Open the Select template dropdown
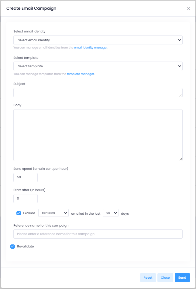The width and height of the screenshot is (196, 289). [98, 66]
